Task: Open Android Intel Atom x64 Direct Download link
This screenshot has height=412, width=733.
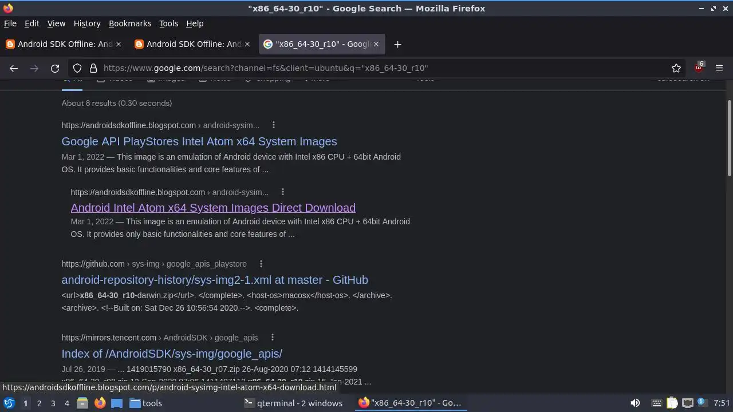Action: coord(213,208)
